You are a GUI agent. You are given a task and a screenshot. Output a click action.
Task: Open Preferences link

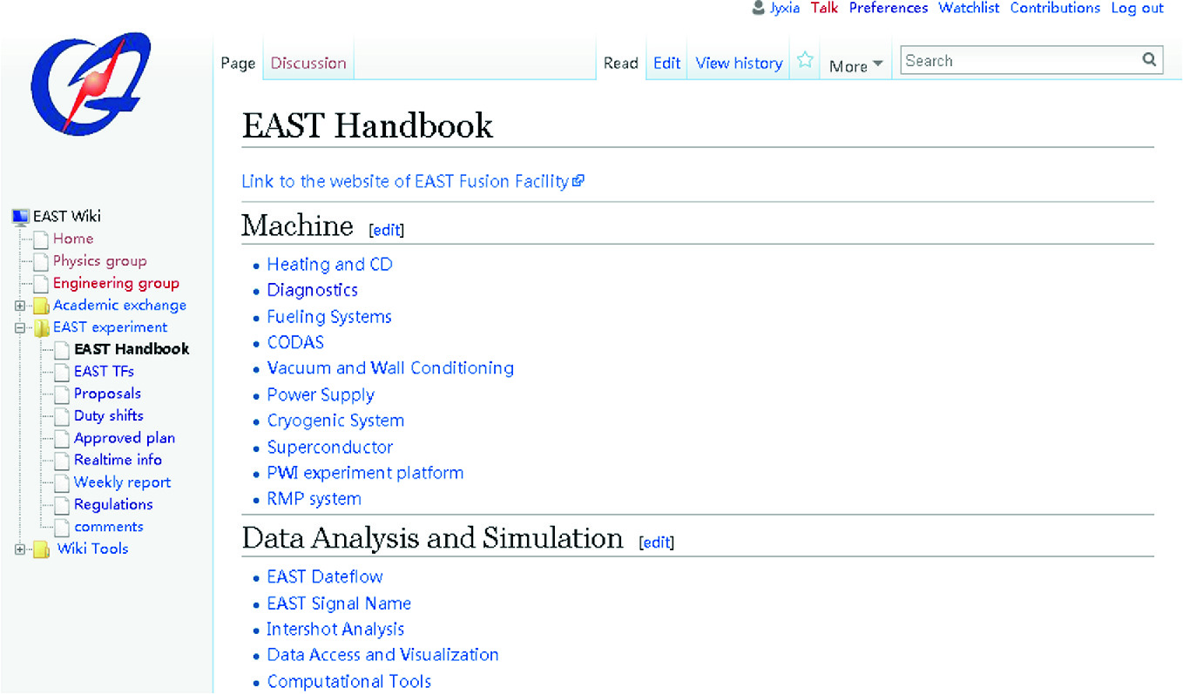[889, 8]
